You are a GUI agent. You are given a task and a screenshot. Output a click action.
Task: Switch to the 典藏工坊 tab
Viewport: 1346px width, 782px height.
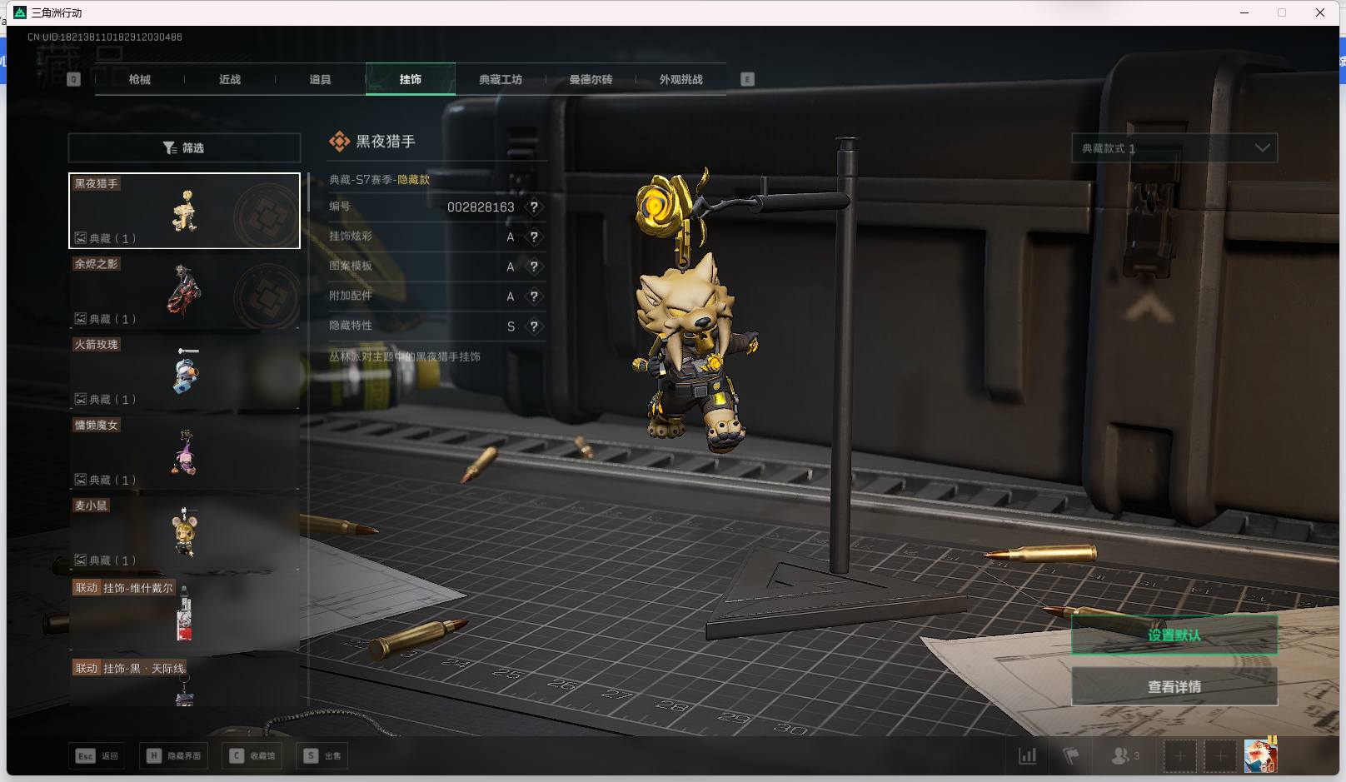501,80
